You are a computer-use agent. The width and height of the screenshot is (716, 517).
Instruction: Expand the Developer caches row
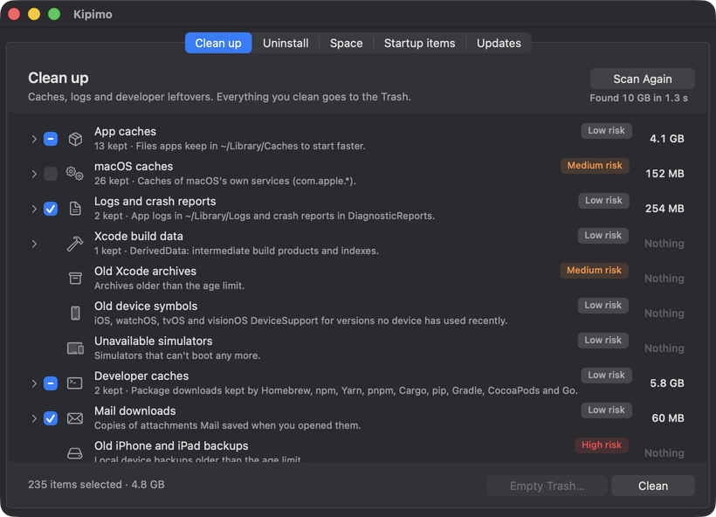click(34, 383)
